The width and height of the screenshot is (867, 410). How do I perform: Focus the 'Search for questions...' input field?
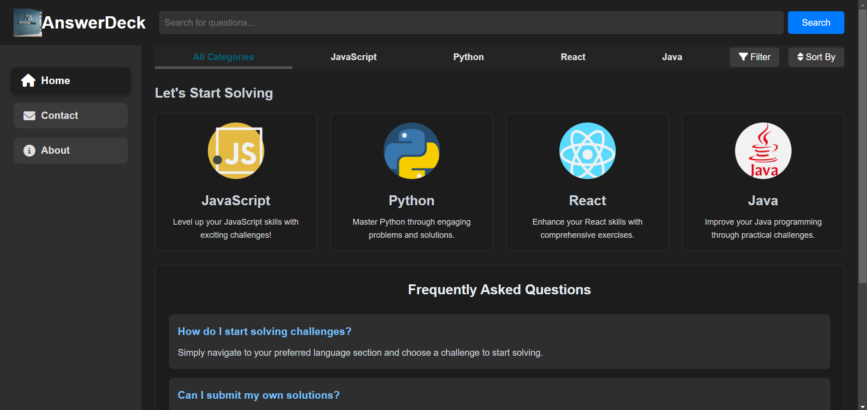[471, 23]
